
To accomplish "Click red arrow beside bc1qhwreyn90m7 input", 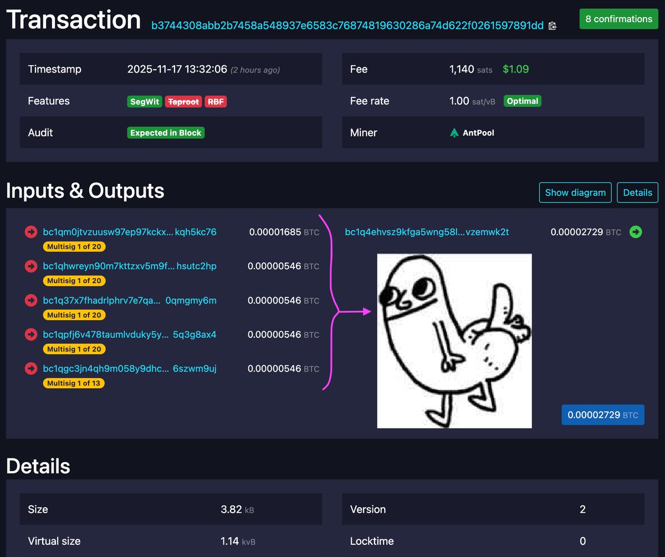I will pos(31,266).
